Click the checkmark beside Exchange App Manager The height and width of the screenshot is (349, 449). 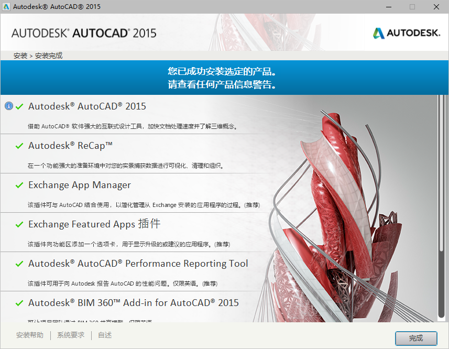pos(19,184)
